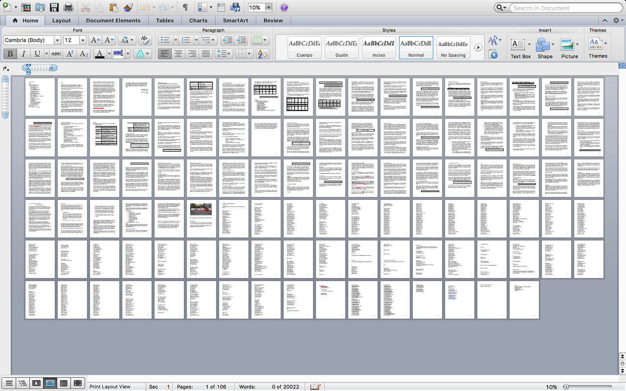Toggle bold formatting
Image resolution: width=626 pixels, height=391 pixels.
tap(10, 54)
